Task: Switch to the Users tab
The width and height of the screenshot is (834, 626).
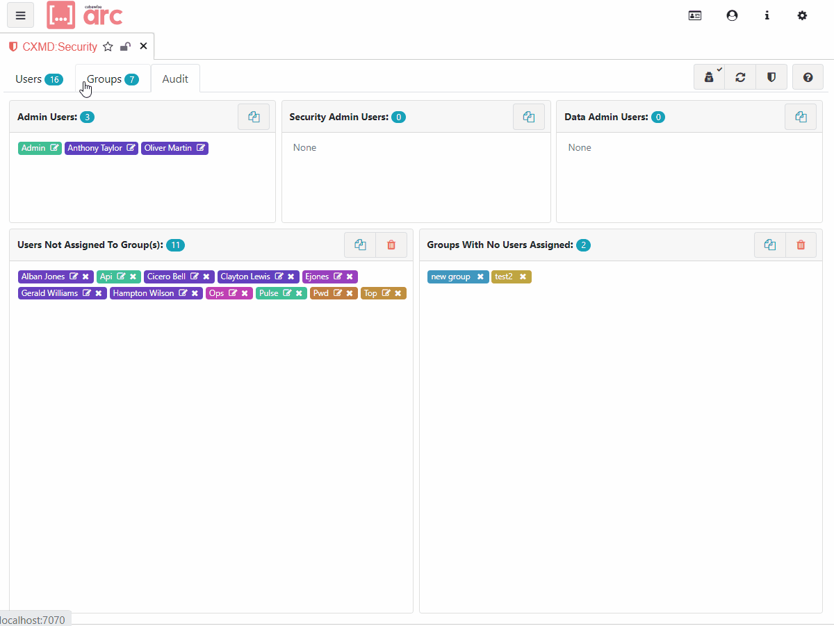Action: pos(39,79)
